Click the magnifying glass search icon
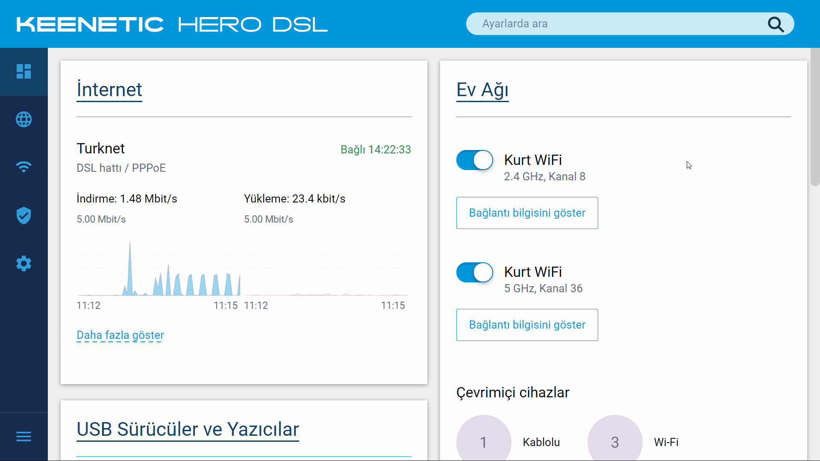 (x=776, y=24)
